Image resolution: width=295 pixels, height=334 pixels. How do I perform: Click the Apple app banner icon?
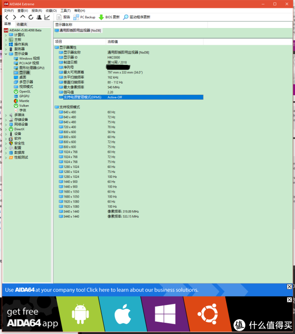click(122, 314)
